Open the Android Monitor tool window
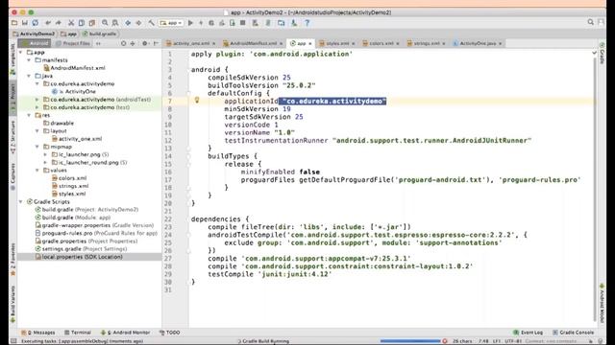This screenshot has width=615, height=345. (126, 333)
